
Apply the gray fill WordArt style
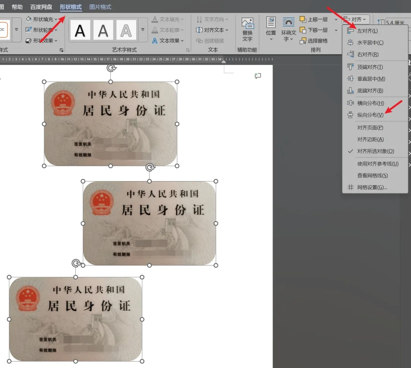(x=103, y=30)
